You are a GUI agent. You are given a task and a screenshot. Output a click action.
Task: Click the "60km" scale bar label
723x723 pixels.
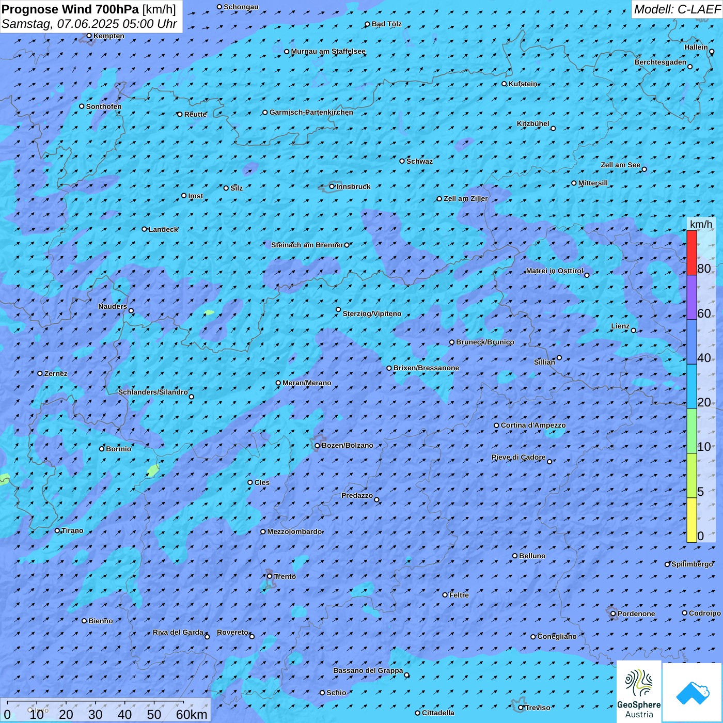click(x=192, y=714)
